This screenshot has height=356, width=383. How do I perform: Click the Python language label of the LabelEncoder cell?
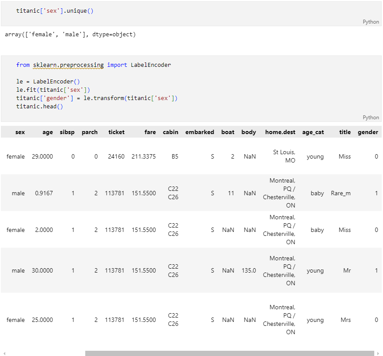371,118
